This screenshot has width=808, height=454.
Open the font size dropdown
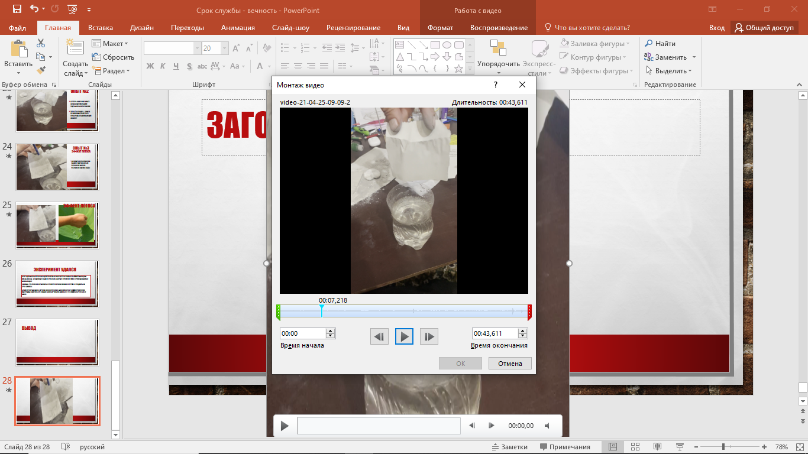[225, 48]
